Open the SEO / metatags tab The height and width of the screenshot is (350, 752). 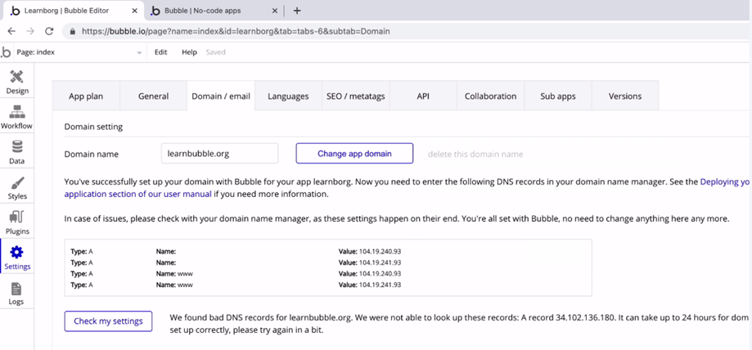356,96
